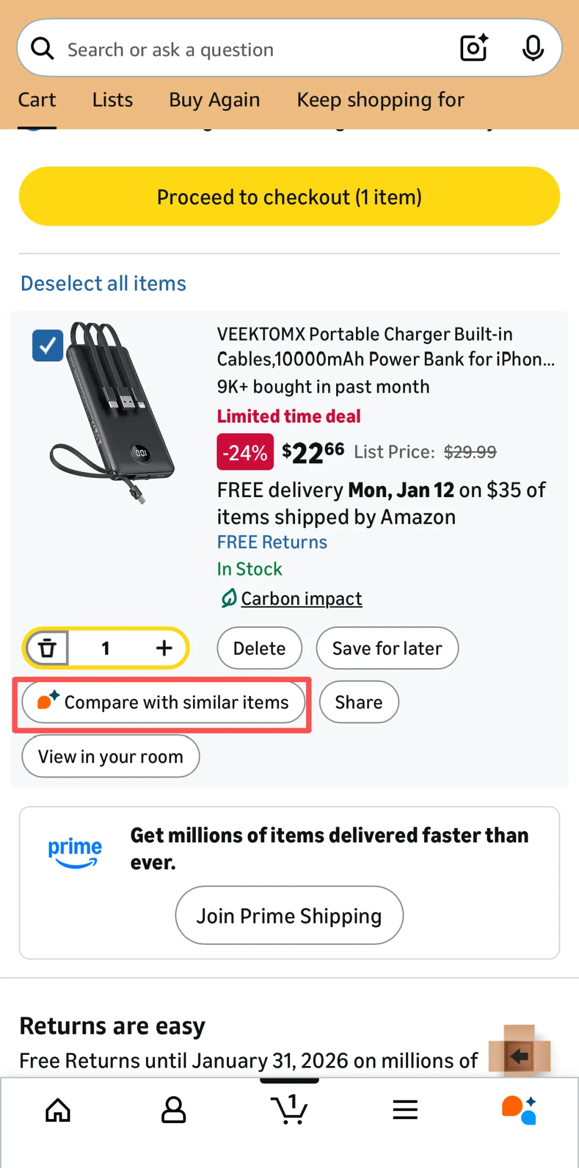Image resolution: width=579 pixels, height=1168 pixels.
Task: Increase quantity with the plus icon
Action: click(164, 648)
